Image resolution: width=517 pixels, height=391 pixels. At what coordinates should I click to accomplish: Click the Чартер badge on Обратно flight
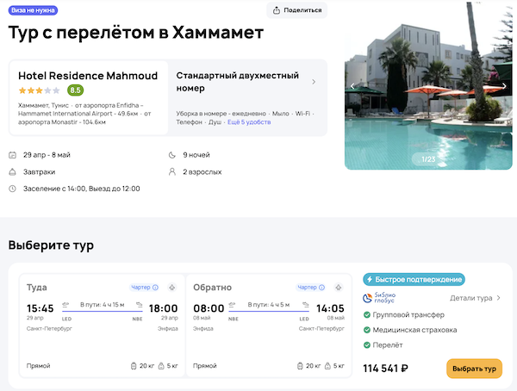[307, 287]
